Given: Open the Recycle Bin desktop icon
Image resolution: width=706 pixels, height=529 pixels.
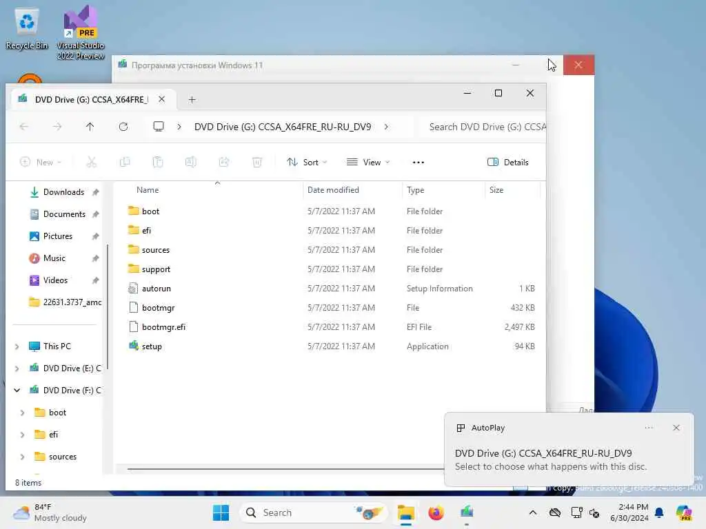Looking at the screenshot, I should [x=27, y=30].
